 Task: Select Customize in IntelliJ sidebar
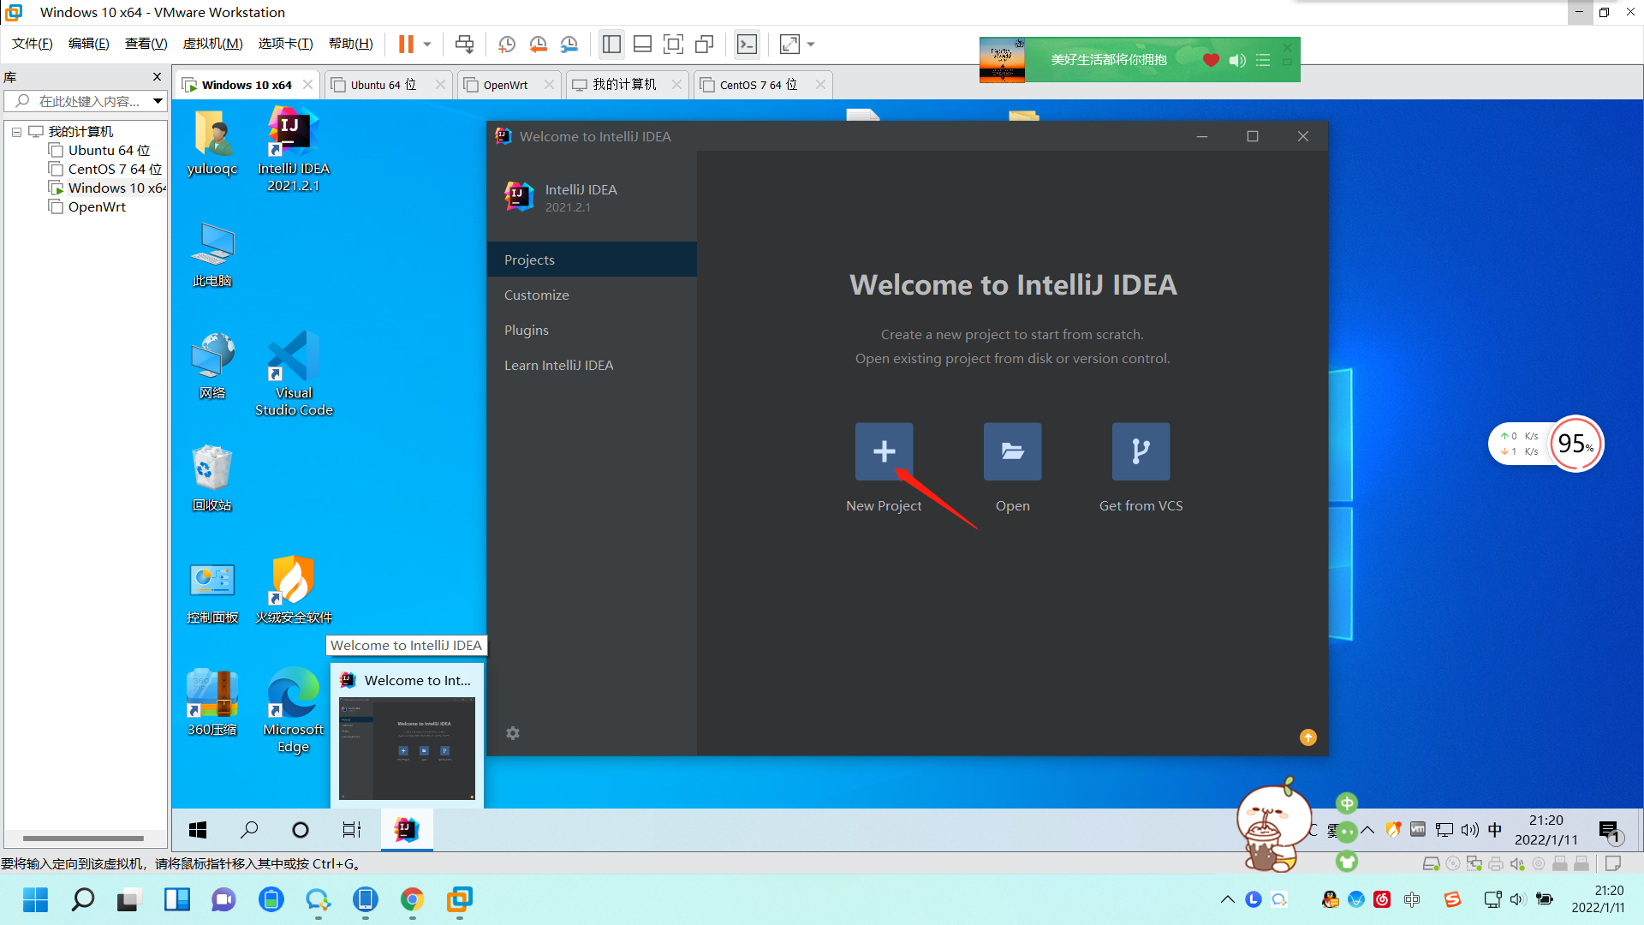pyautogui.click(x=592, y=295)
